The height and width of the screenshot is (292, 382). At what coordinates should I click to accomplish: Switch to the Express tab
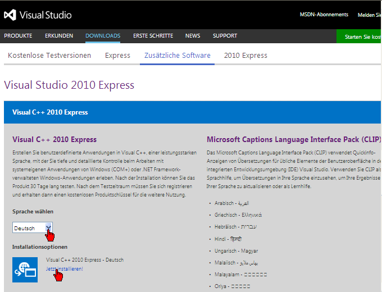click(117, 55)
